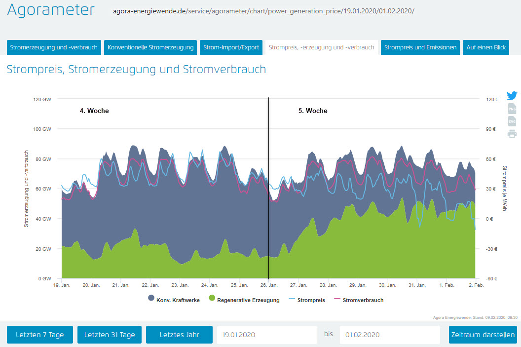Toggle Regenerative Erzeugung legend series
521x347 pixels.
coord(244,300)
